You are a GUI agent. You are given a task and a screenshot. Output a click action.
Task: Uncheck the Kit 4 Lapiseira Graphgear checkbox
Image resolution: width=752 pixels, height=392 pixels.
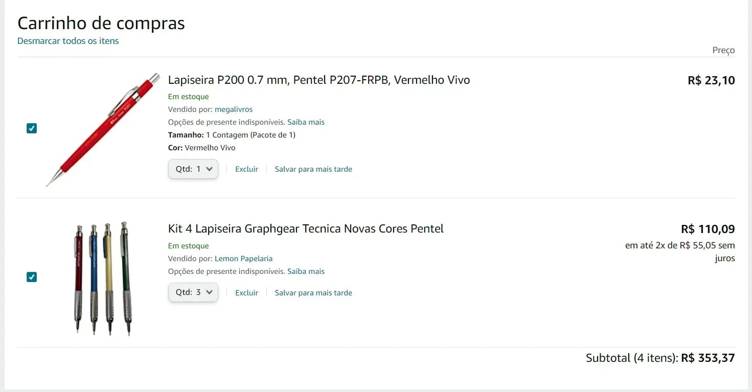[32, 277]
